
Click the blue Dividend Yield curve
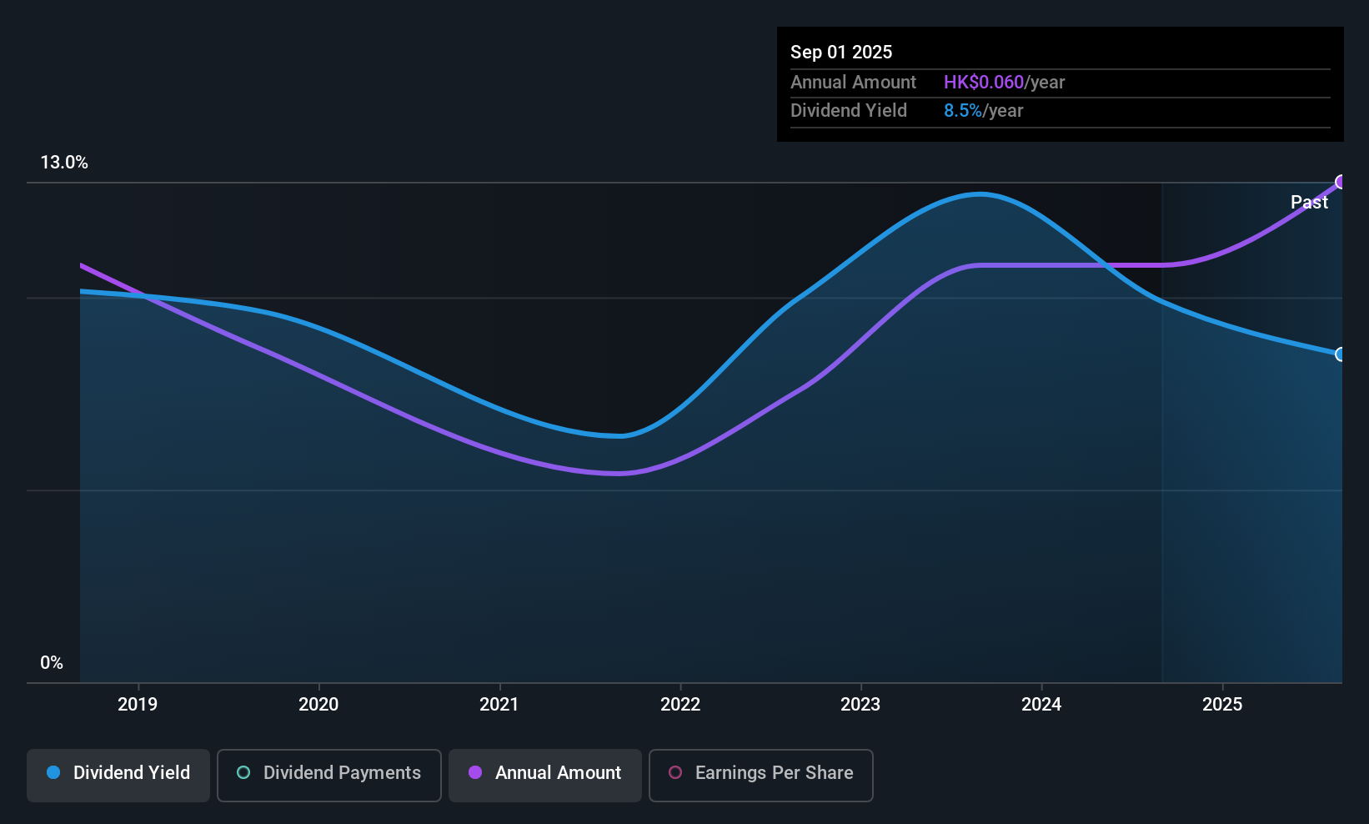coord(984,193)
